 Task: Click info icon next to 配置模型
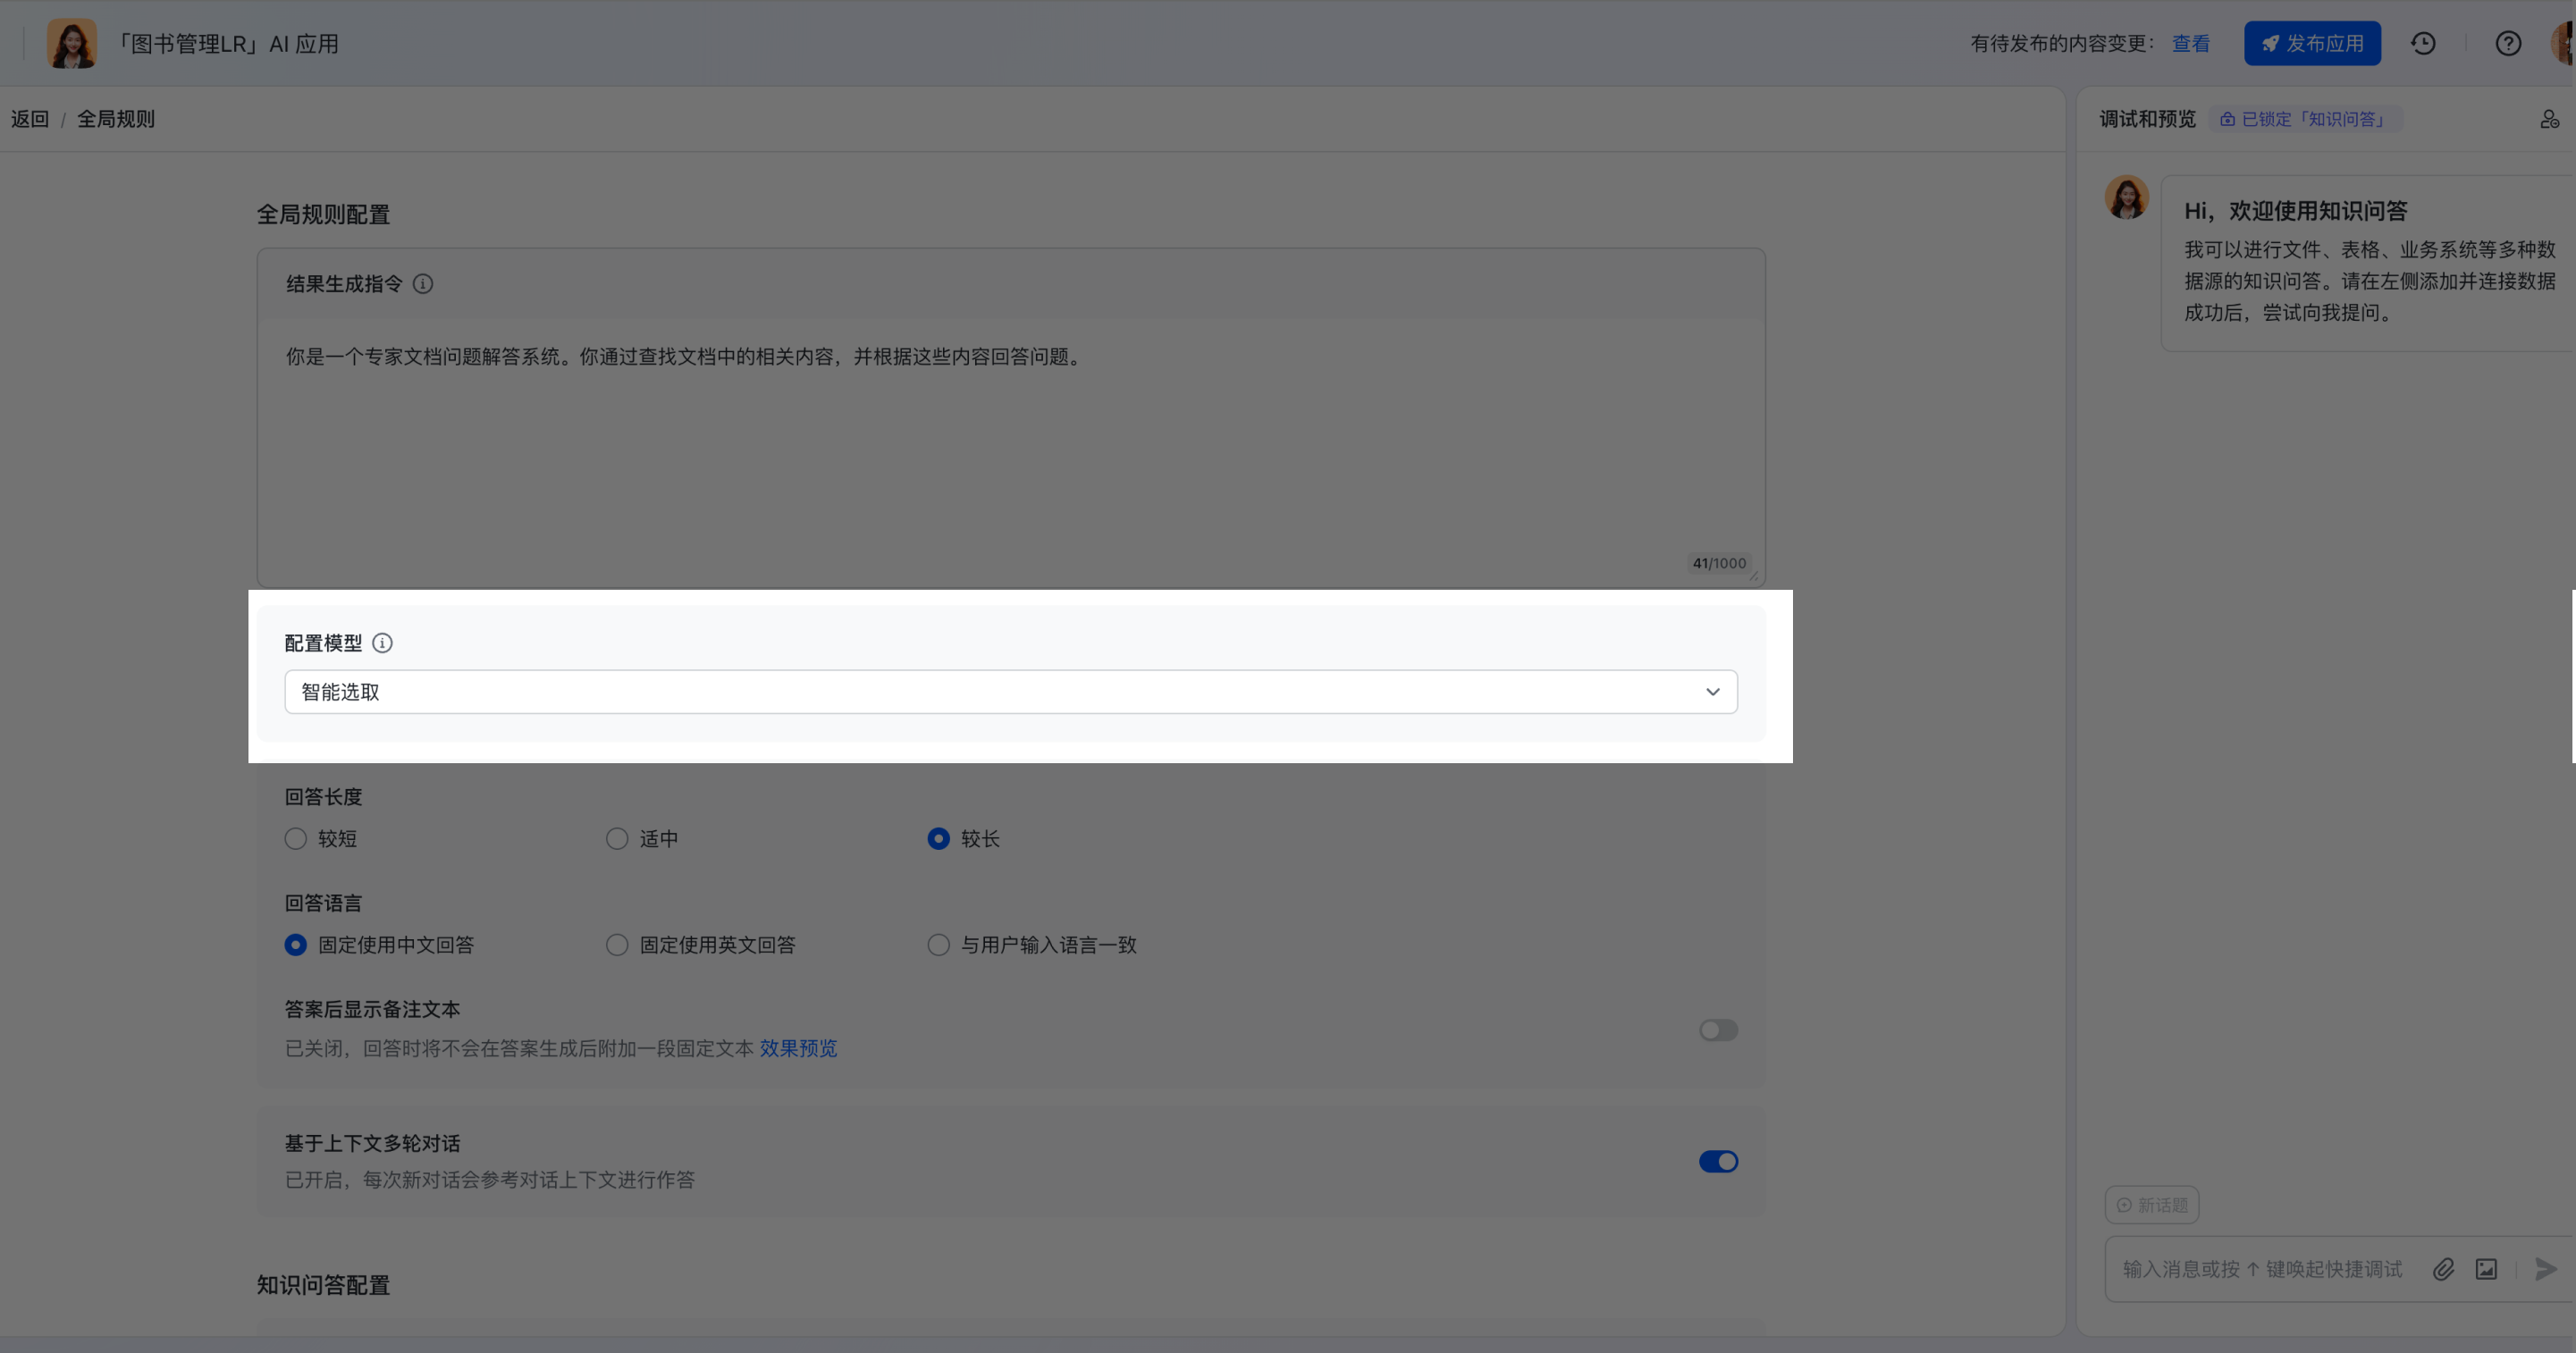[x=382, y=643]
